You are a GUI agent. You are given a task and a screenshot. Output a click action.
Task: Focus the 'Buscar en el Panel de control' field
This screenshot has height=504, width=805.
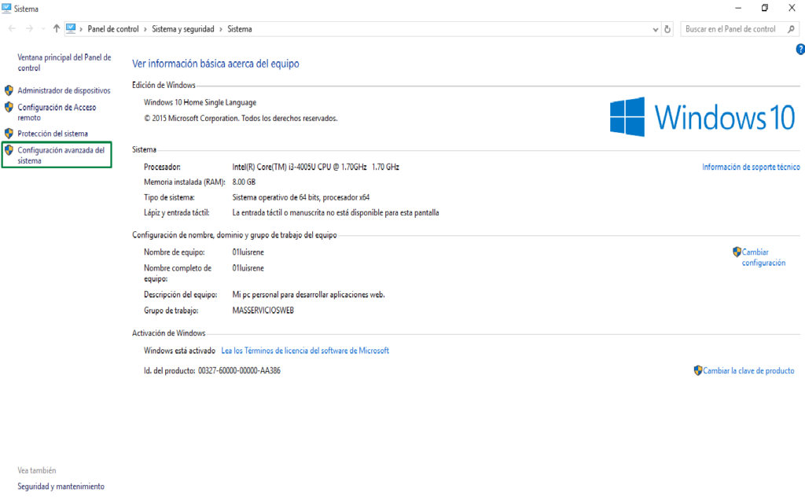(x=740, y=29)
